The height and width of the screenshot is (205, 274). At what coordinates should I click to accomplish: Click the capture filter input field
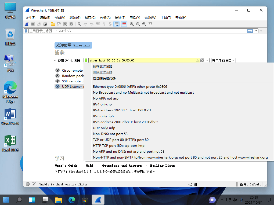(142, 60)
